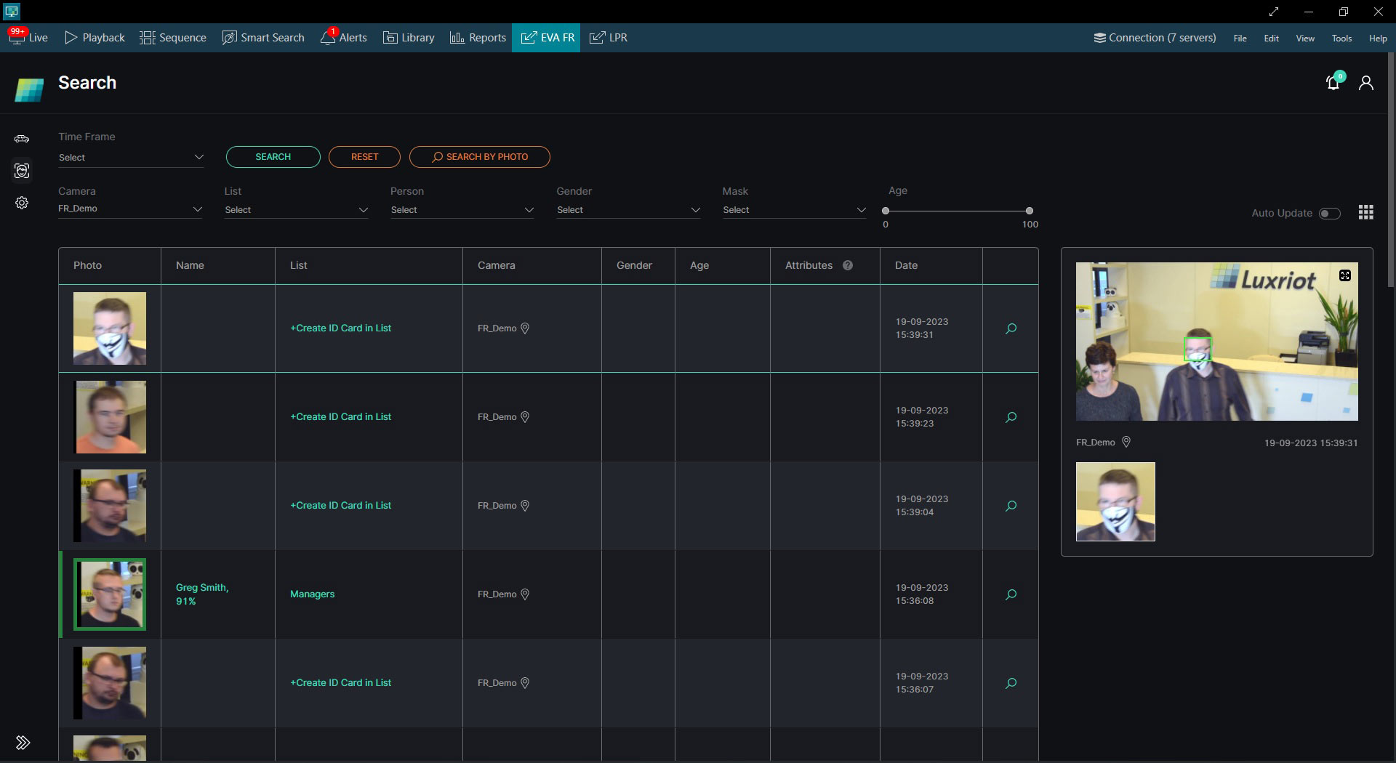
Task: Click the Age slider maximum handle
Action: [1030, 211]
